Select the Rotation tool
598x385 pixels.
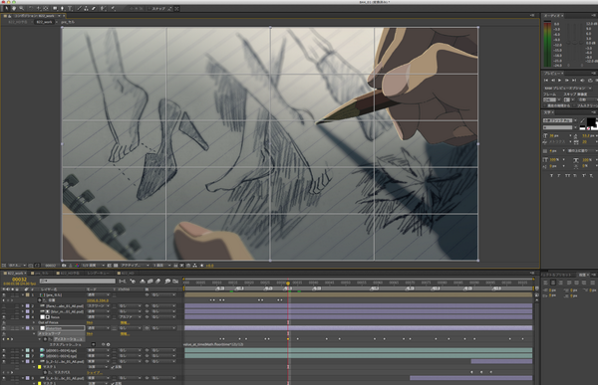click(x=32, y=8)
